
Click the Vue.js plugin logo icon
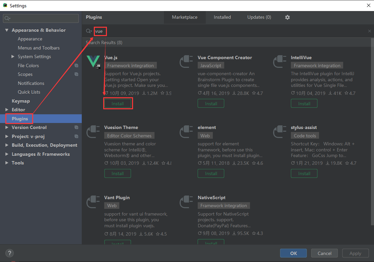[93, 62]
